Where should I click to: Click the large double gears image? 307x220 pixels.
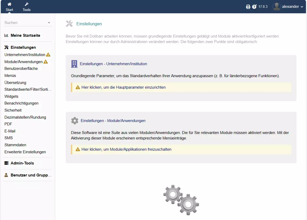(x=181, y=200)
